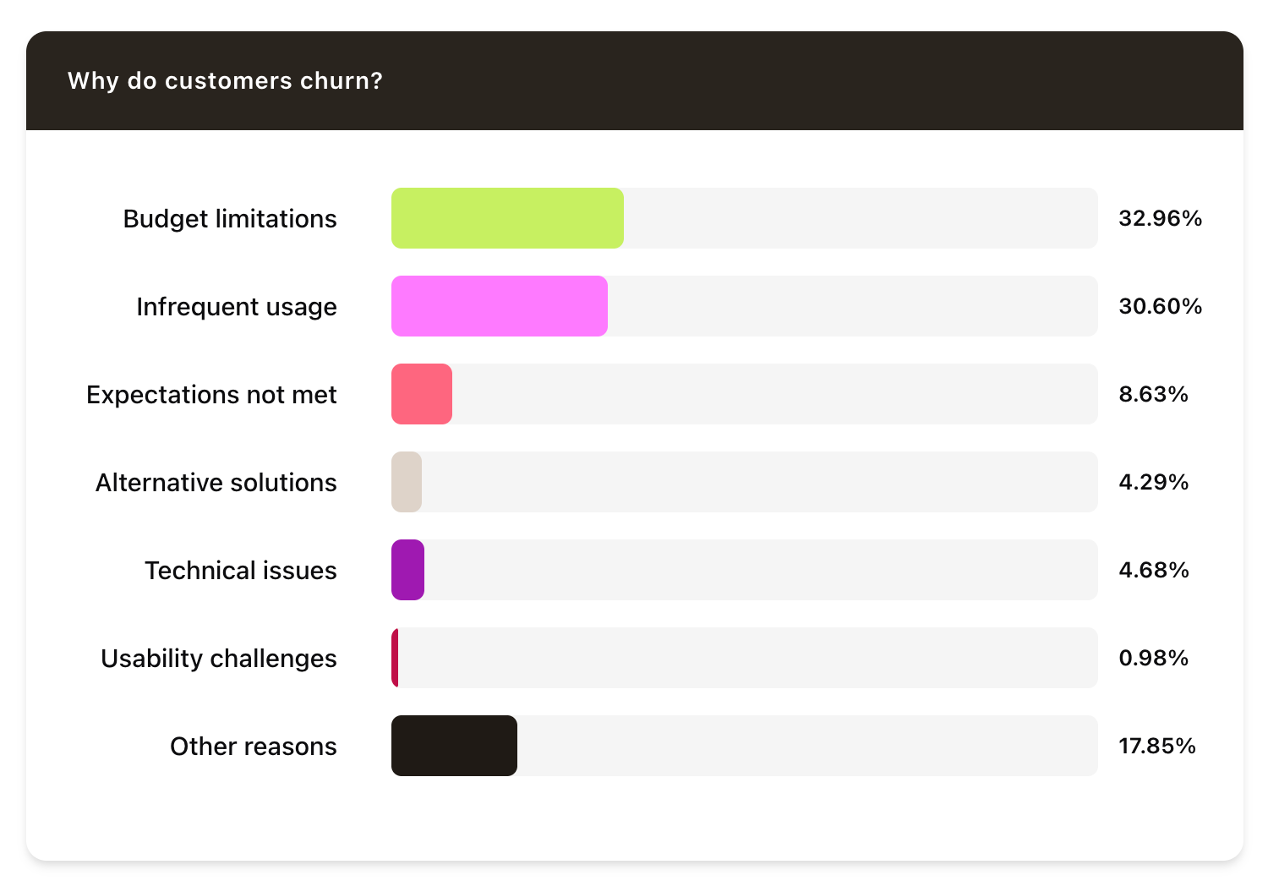Select the 17.85% percentage
This screenshot has width=1268, height=881.
pos(1156,746)
